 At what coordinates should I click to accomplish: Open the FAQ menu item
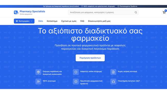[82, 21]
